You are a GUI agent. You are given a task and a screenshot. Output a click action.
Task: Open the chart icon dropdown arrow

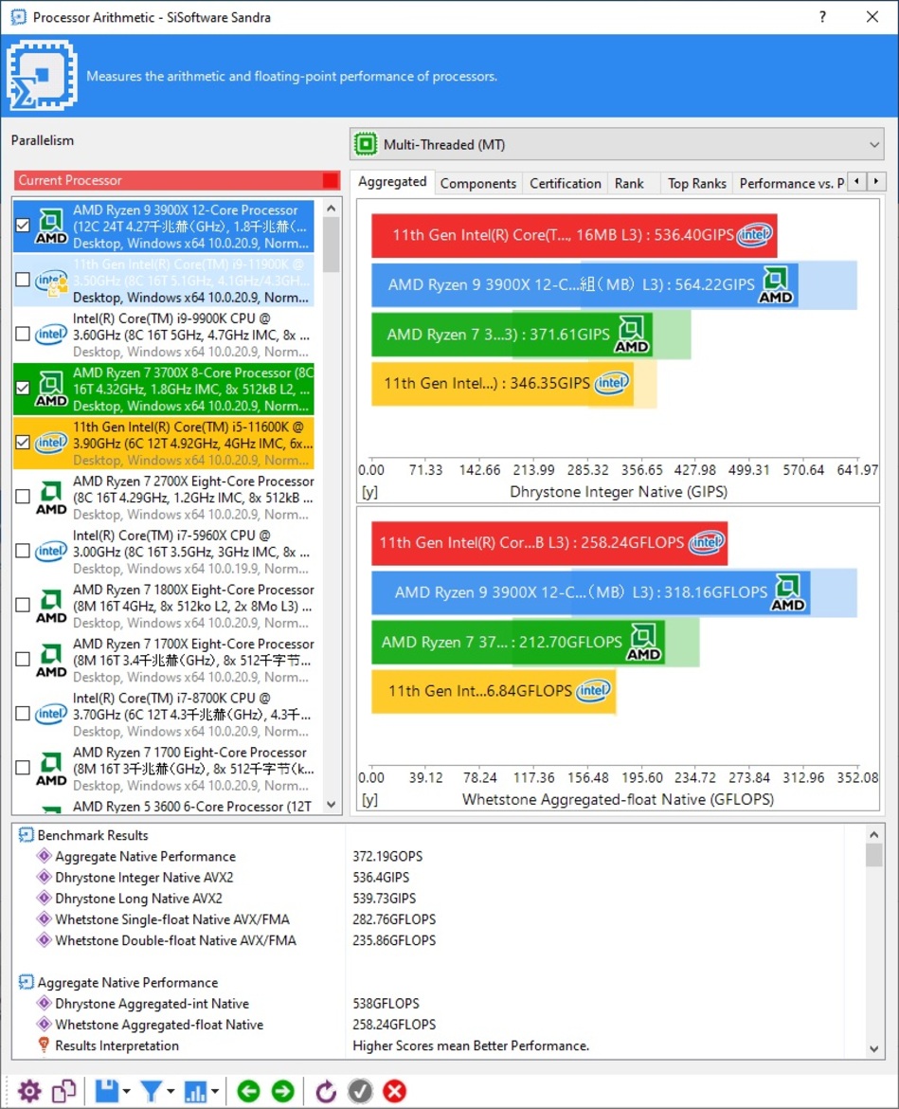[x=214, y=1091]
